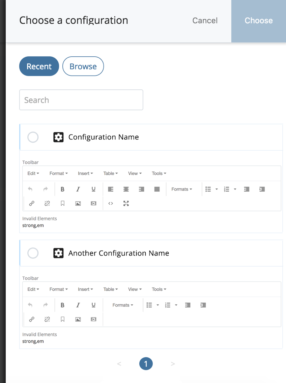Open Format menu in Another Configuration Name toolbar

59,289
